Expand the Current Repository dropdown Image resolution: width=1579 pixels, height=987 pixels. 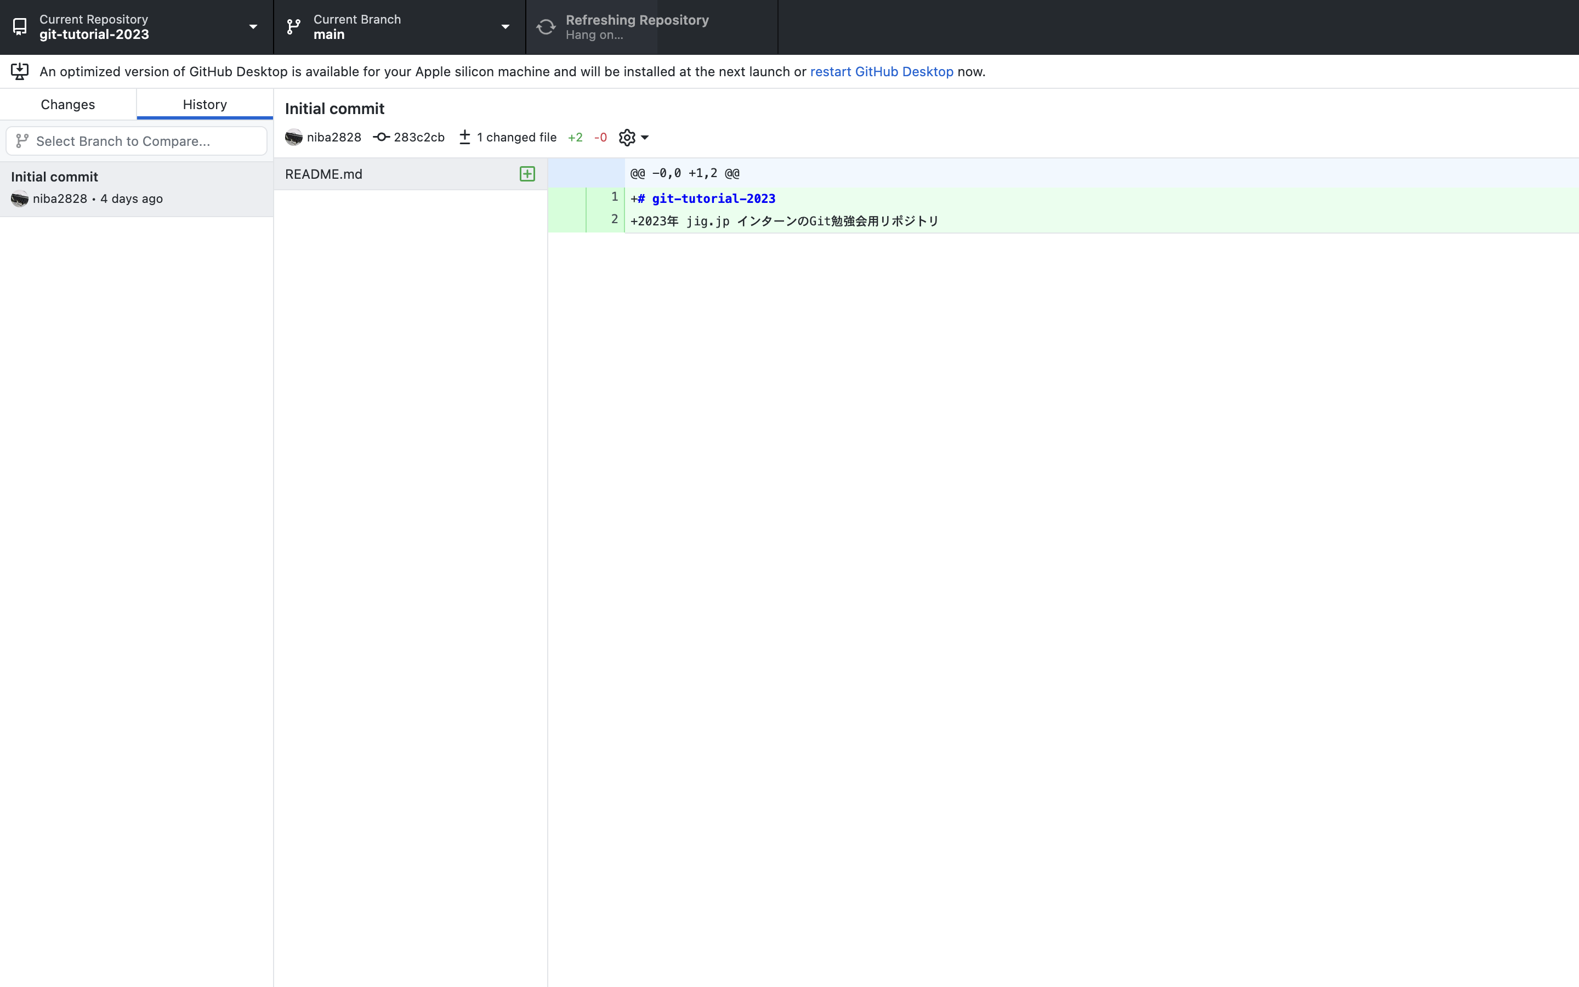pyautogui.click(x=253, y=27)
